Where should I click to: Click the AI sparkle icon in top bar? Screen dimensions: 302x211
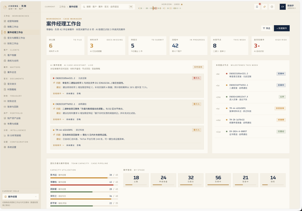click(265, 7)
